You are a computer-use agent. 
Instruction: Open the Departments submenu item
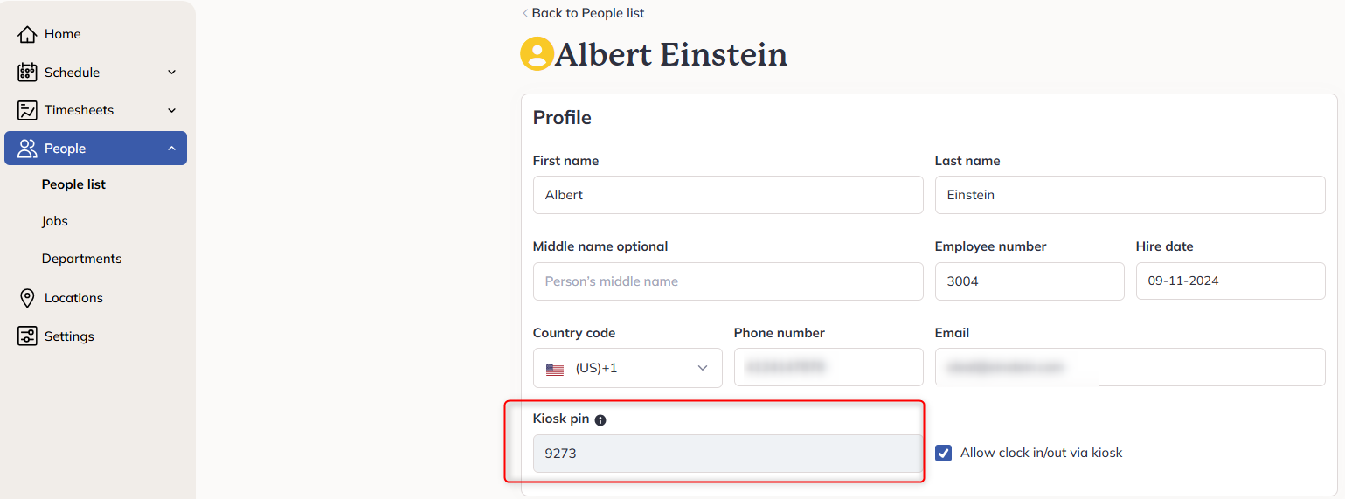(81, 260)
